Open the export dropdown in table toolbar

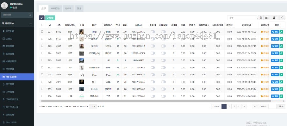275,18
